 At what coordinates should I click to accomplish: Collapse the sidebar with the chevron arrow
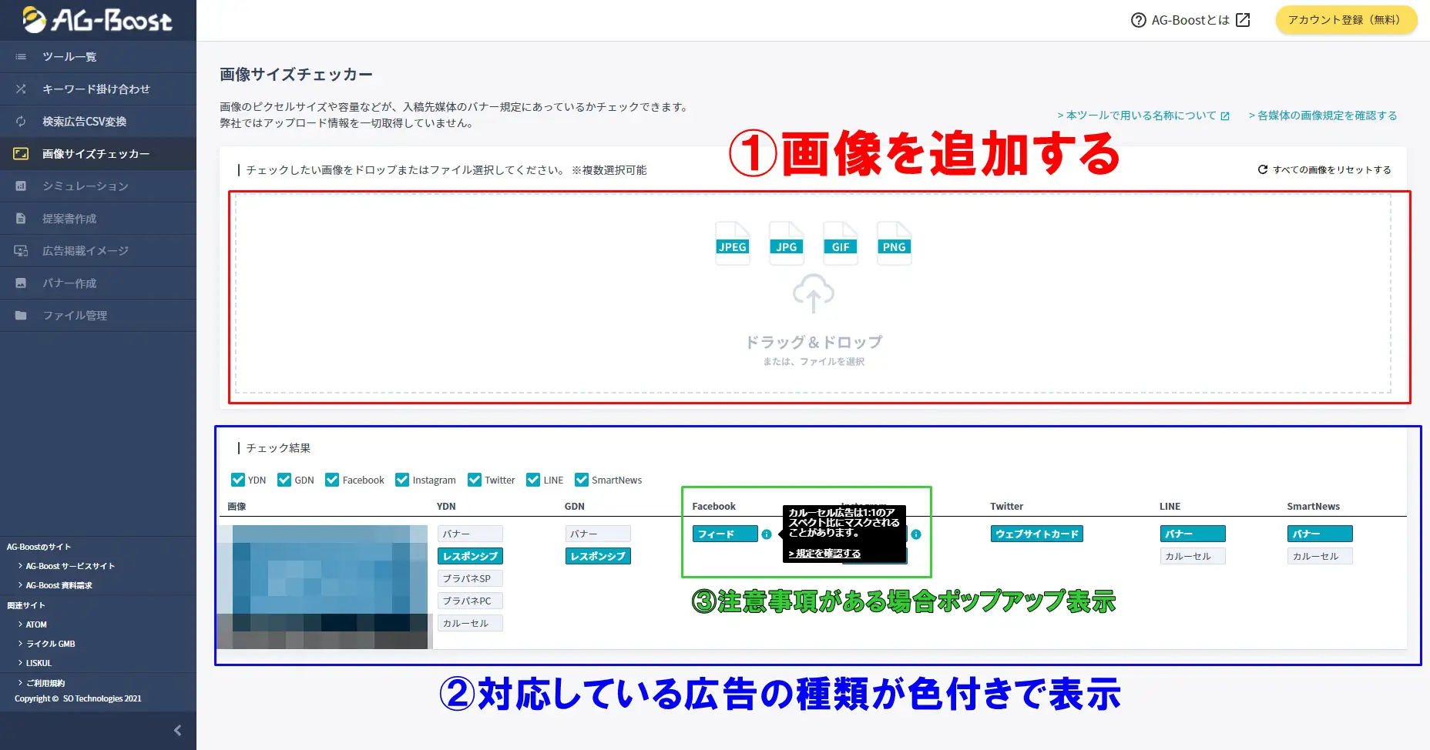click(x=177, y=730)
